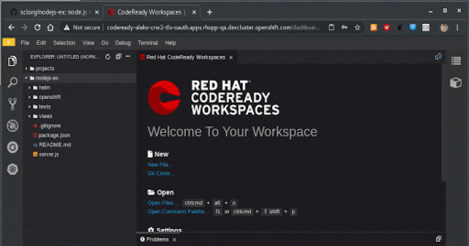Bookmark this page with the star icon
This screenshot has height=246, width=469.
pos(357,27)
